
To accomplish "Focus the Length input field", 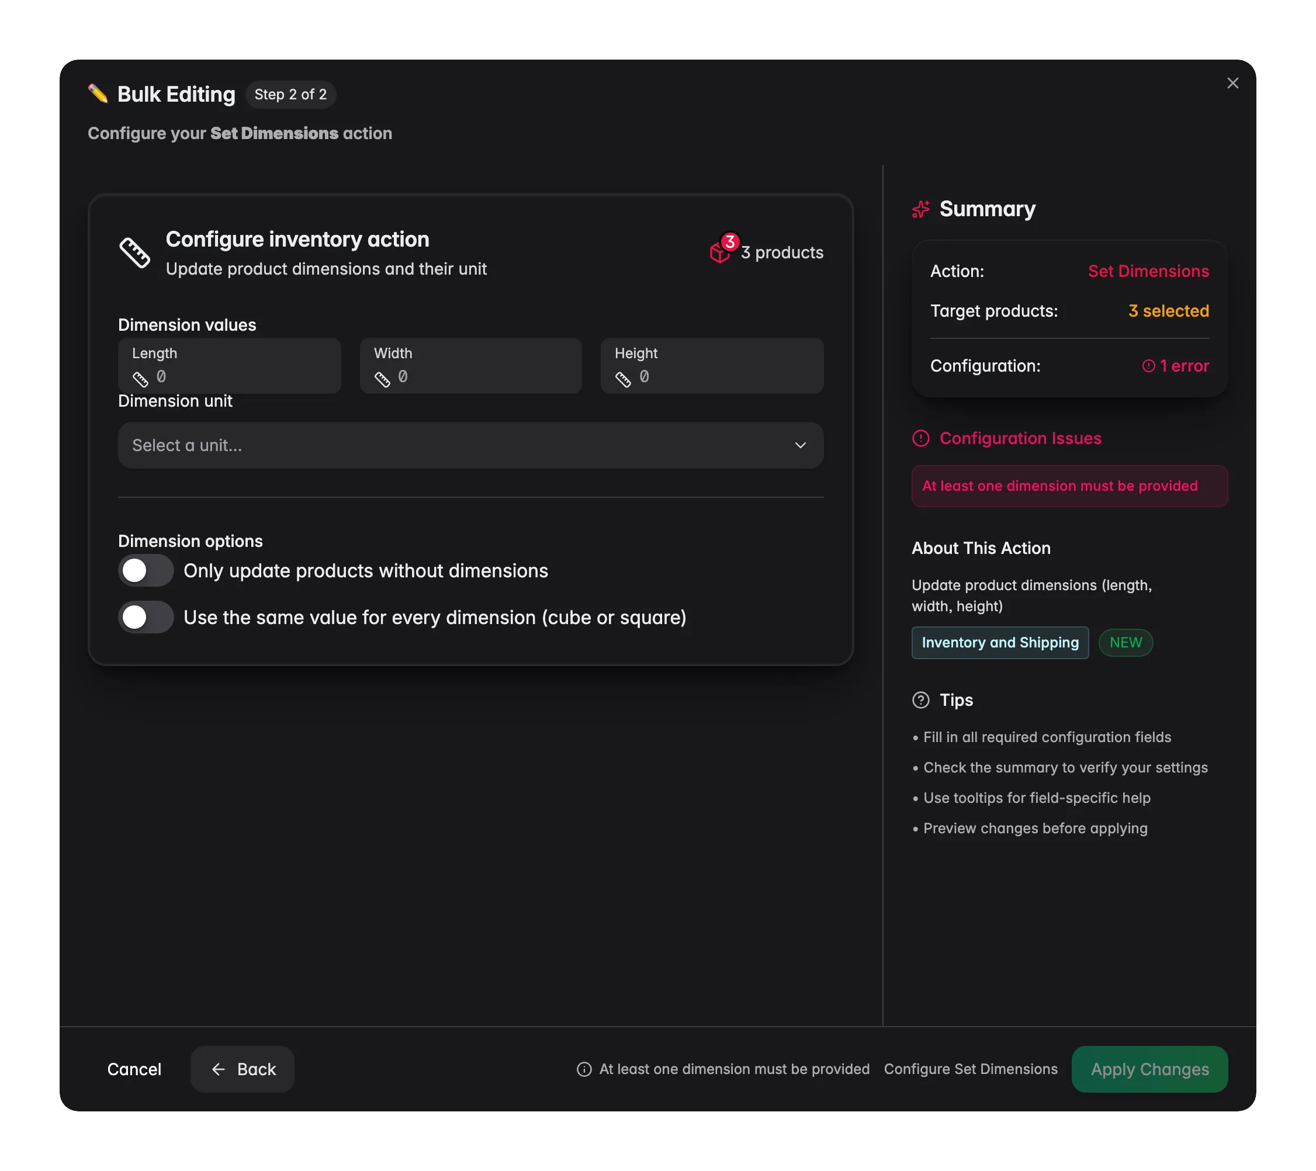I will [x=229, y=366].
